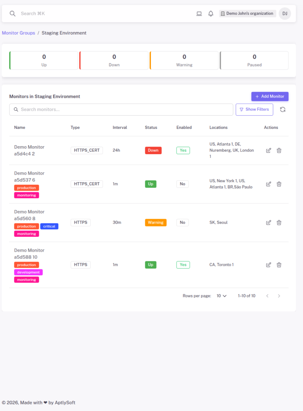
Task: Sort by Status column header
Action: (x=151, y=127)
